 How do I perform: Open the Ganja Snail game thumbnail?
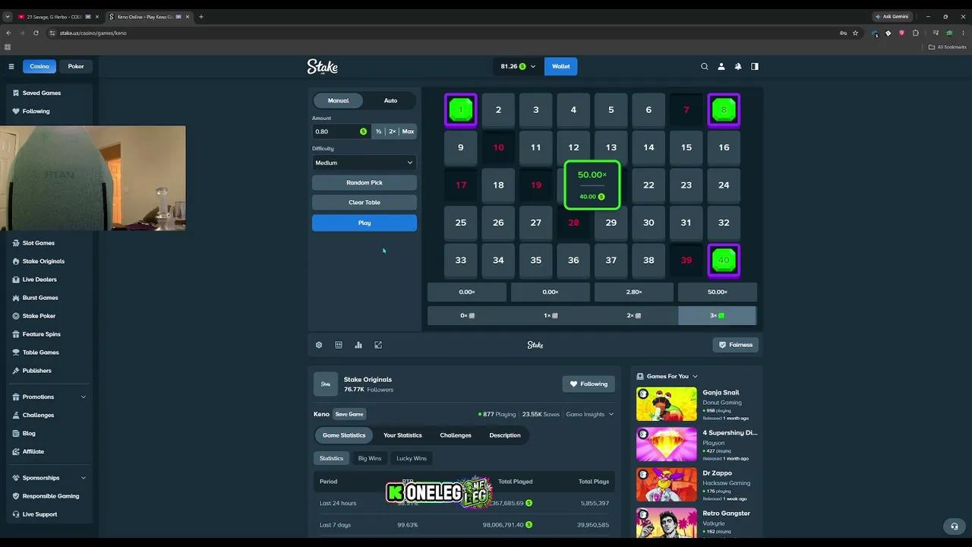point(666,403)
